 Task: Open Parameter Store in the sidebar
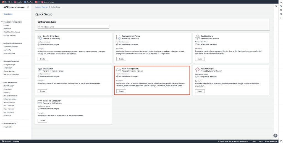pos(9,53)
